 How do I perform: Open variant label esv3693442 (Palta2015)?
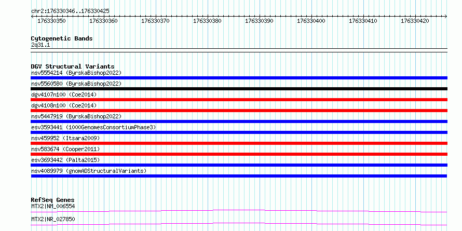coord(65,160)
